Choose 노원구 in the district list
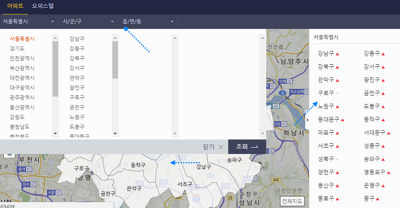400x208 pixels. pos(77,117)
